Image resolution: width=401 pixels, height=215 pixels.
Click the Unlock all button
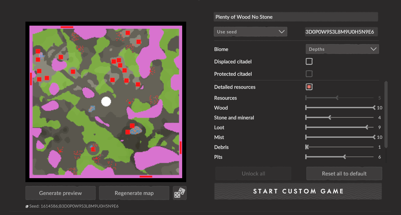click(x=253, y=174)
